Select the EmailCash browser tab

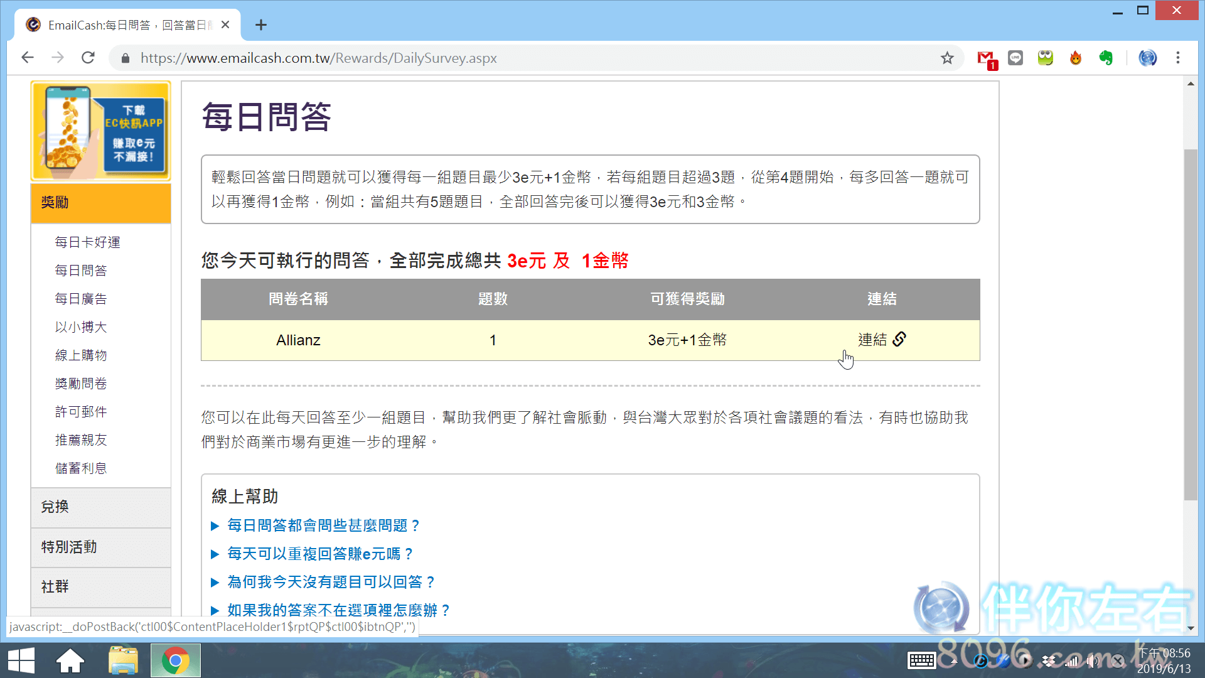tap(128, 25)
